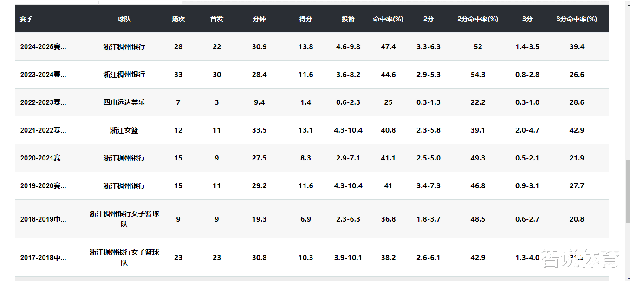Click the 首发 column header
This screenshot has width=630, height=281.
point(217,19)
